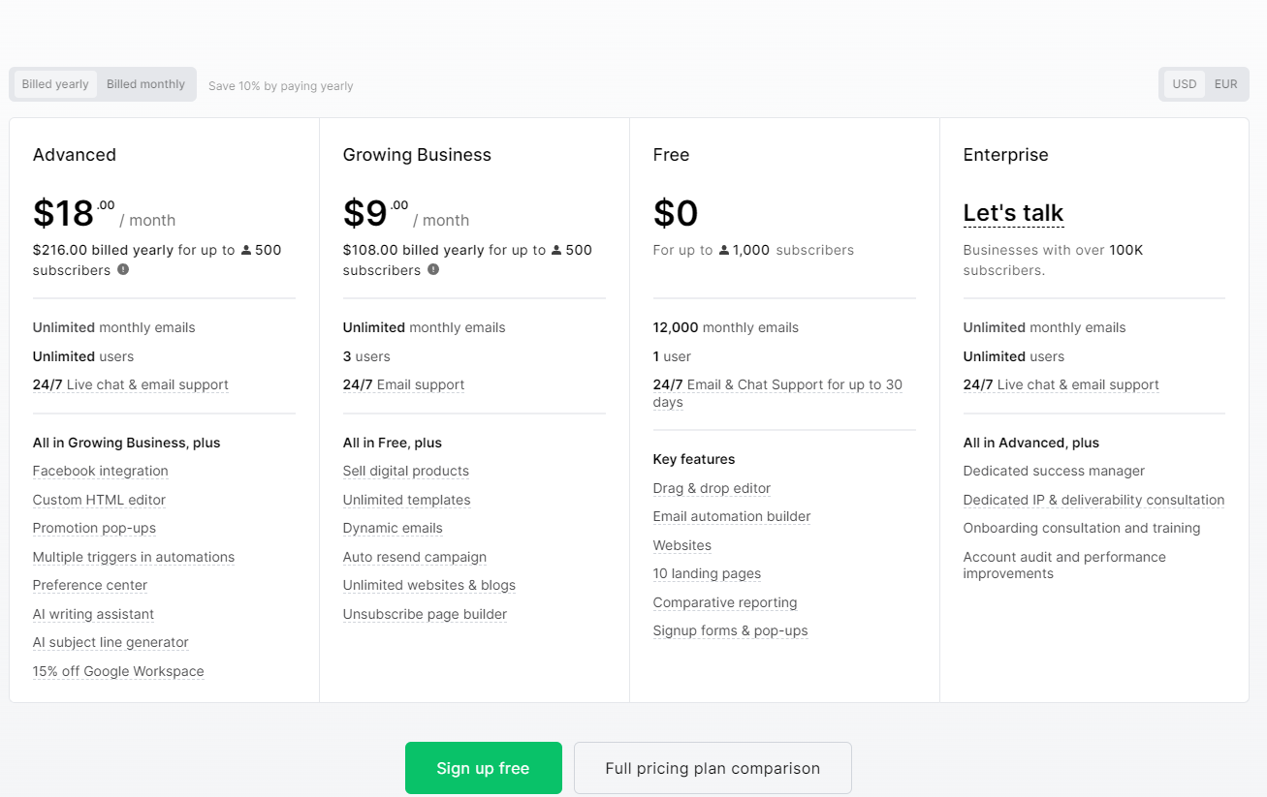Click All in Free, plus heading
The width and height of the screenshot is (1267, 797).
(x=393, y=443)
